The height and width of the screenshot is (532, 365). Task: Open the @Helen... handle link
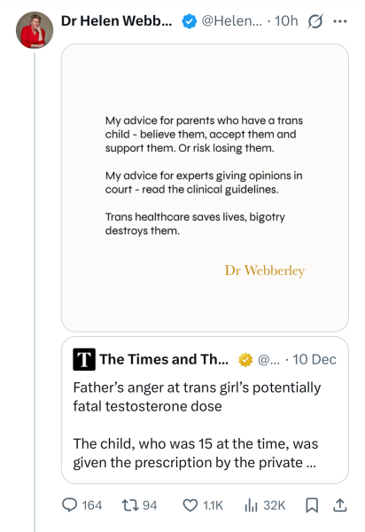(232, 21)
